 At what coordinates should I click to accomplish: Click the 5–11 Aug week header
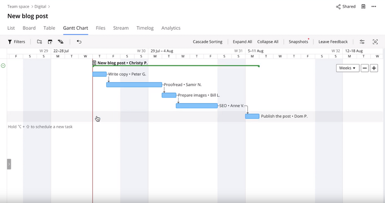point(256,51)
